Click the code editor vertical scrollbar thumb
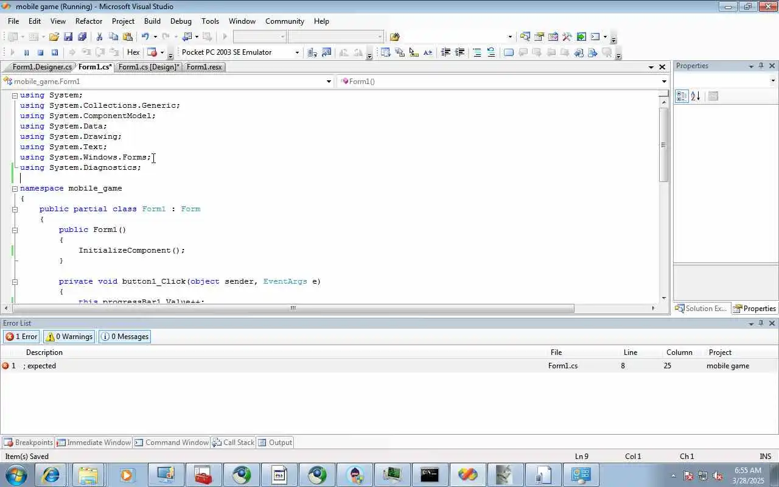This screenshot has height=487, width=779. pyautogui.click(x=663, y=145)
